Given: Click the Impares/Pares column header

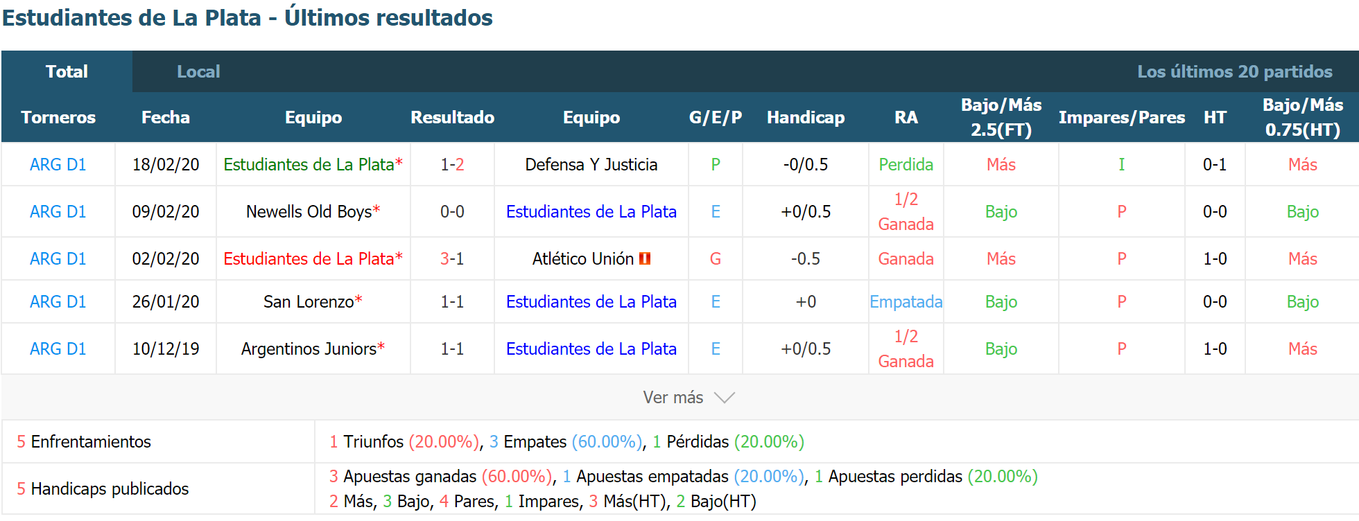Looking at the screenshot, I should tap(1122, 118).
